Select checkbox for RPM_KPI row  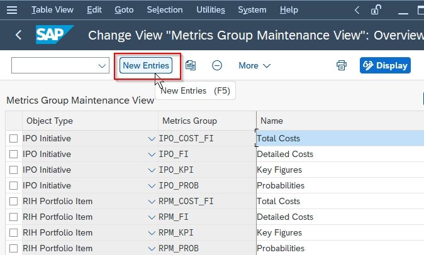point(13,232)
